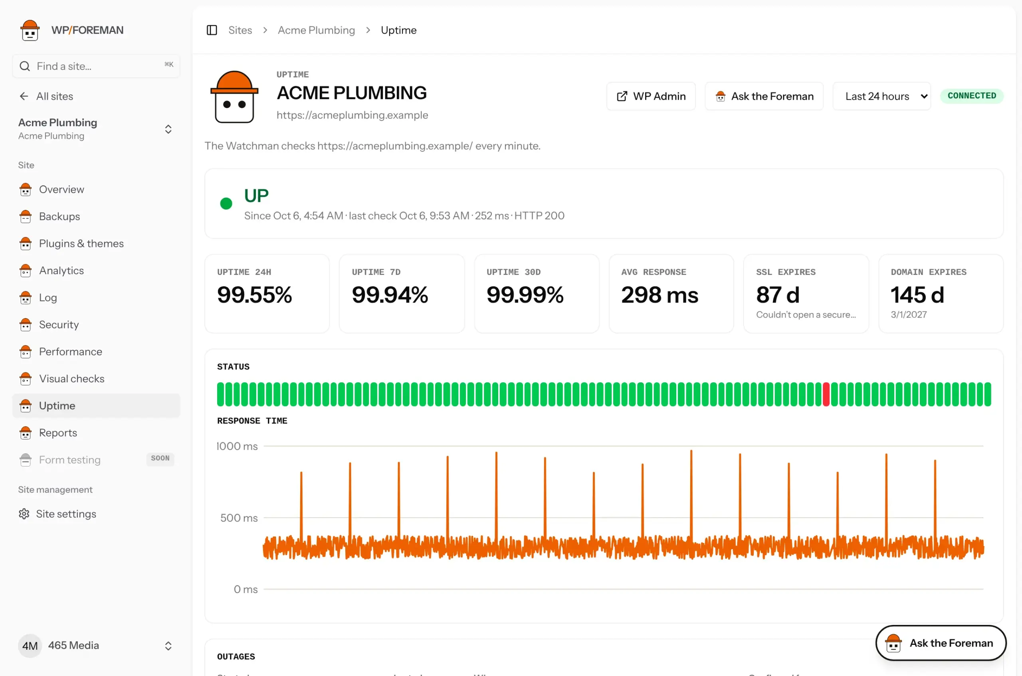Screen dimensions: 1022x676
Task: Click the SSL Expires 87 d card
Action: point(806,294)
